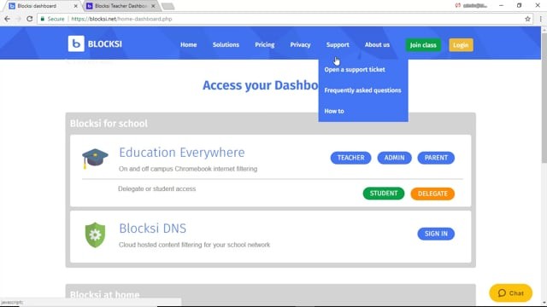The width and height of the screenshot is (547, 307).
Task: Click the browser forward arrow
Action: coord(18,19)
